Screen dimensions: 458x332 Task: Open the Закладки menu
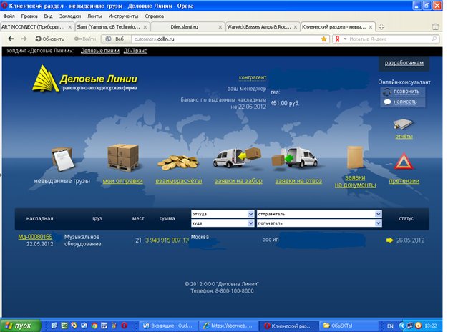pos(70,16)
